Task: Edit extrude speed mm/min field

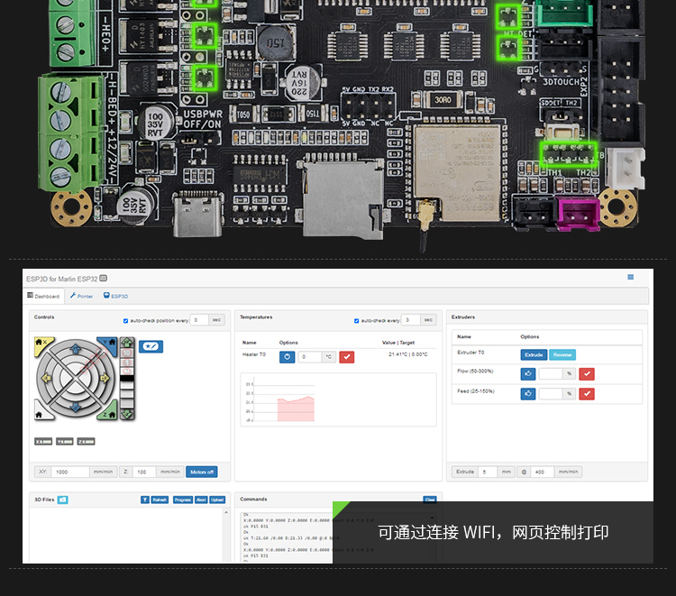Action: [x=543, y=472]
